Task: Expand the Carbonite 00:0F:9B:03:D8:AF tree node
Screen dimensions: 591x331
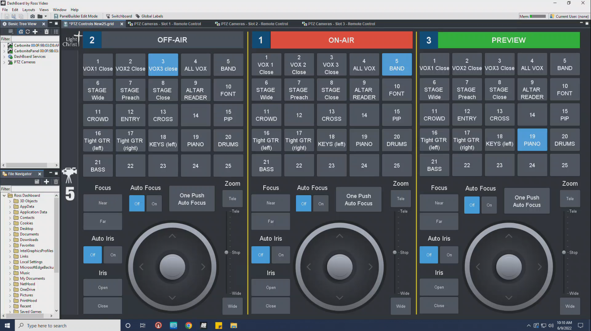Action: pos(4,46)
